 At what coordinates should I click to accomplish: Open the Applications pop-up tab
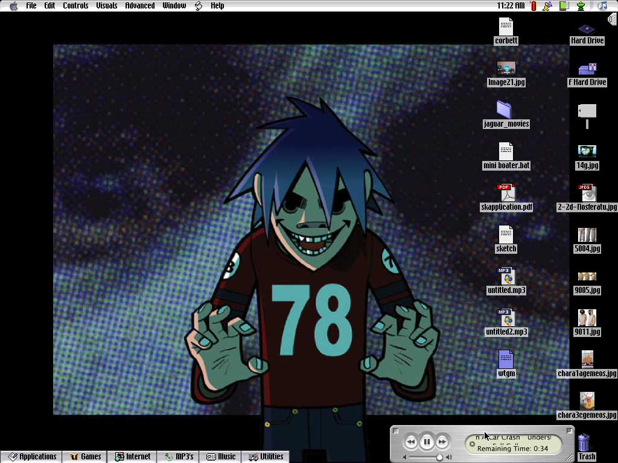pos(32,457)
